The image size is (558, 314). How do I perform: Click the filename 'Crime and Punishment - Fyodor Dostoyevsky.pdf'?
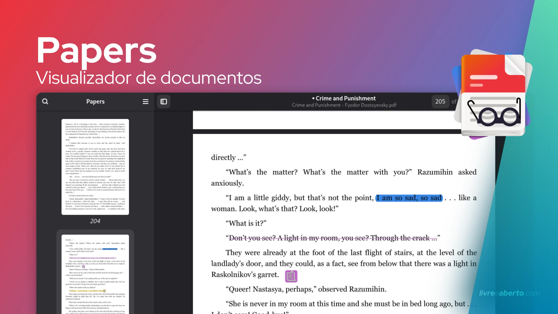344,105
